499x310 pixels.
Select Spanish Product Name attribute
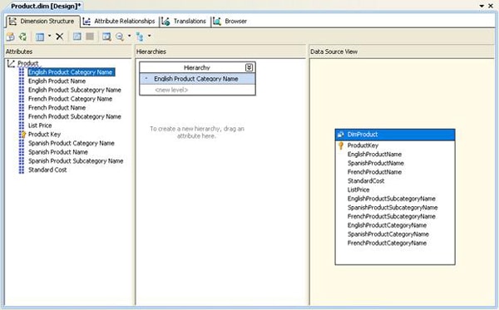(58, 152)
